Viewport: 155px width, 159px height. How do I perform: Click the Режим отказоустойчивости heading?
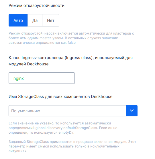36,5
